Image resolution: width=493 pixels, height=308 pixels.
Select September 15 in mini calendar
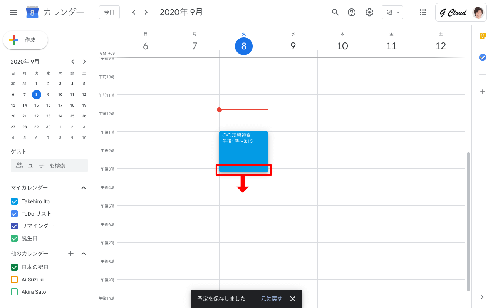pyautogui.click(x=36, y=105)
